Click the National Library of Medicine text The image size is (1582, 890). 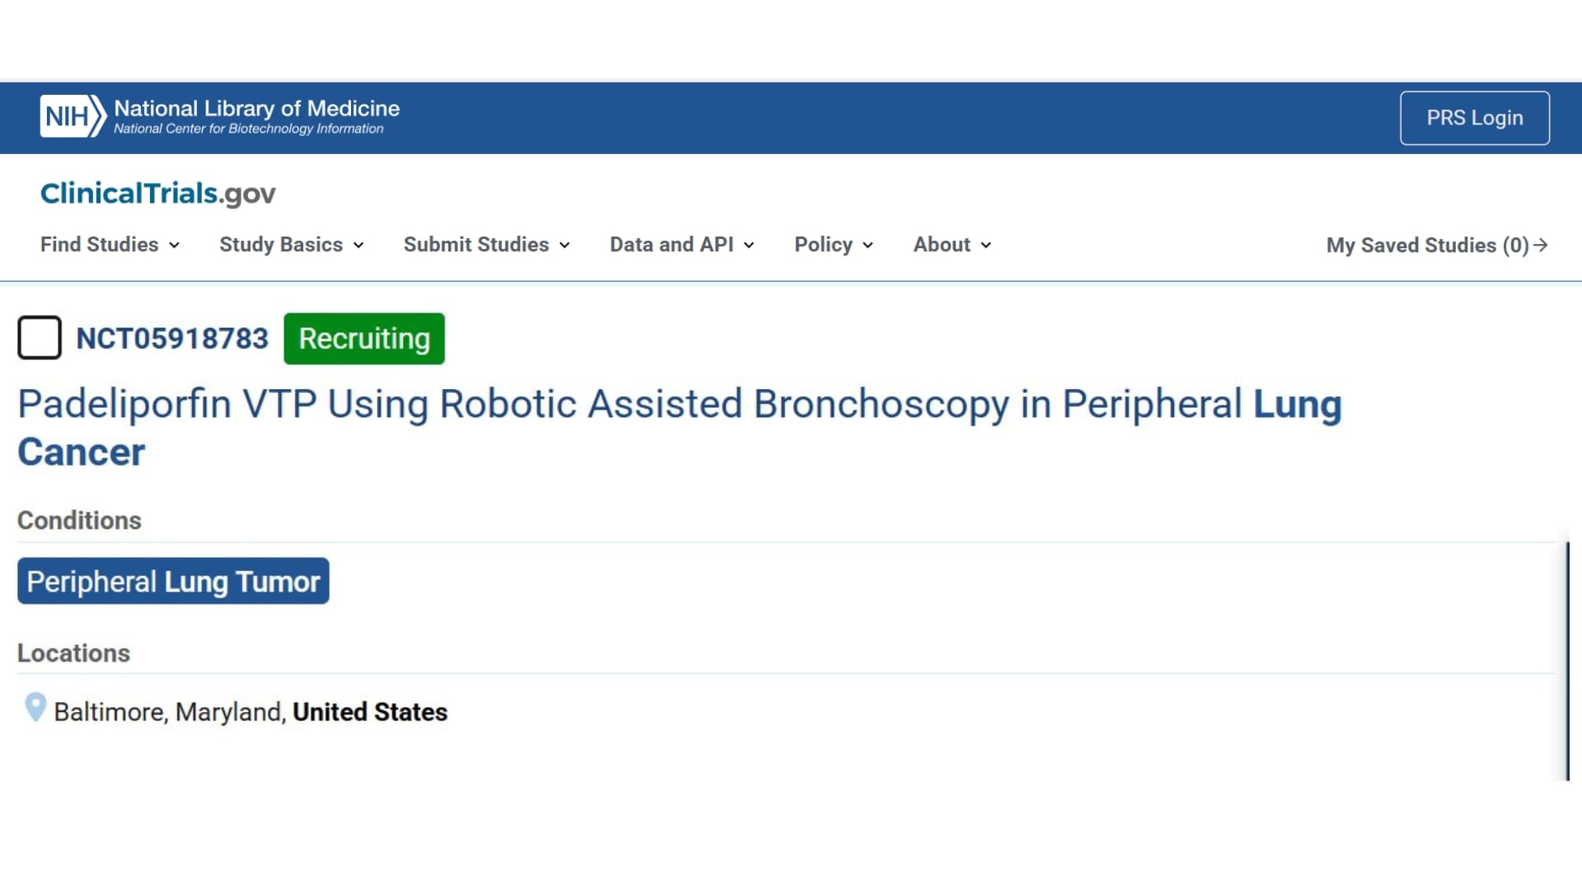click(256, 108)
